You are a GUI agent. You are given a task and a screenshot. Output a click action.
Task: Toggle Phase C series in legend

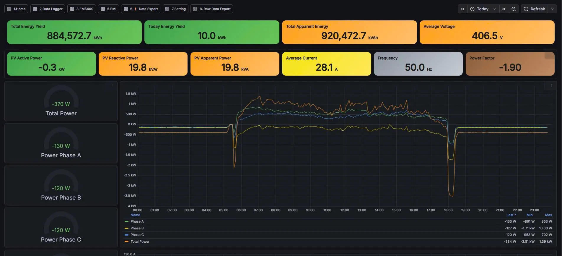coord(137,235)
